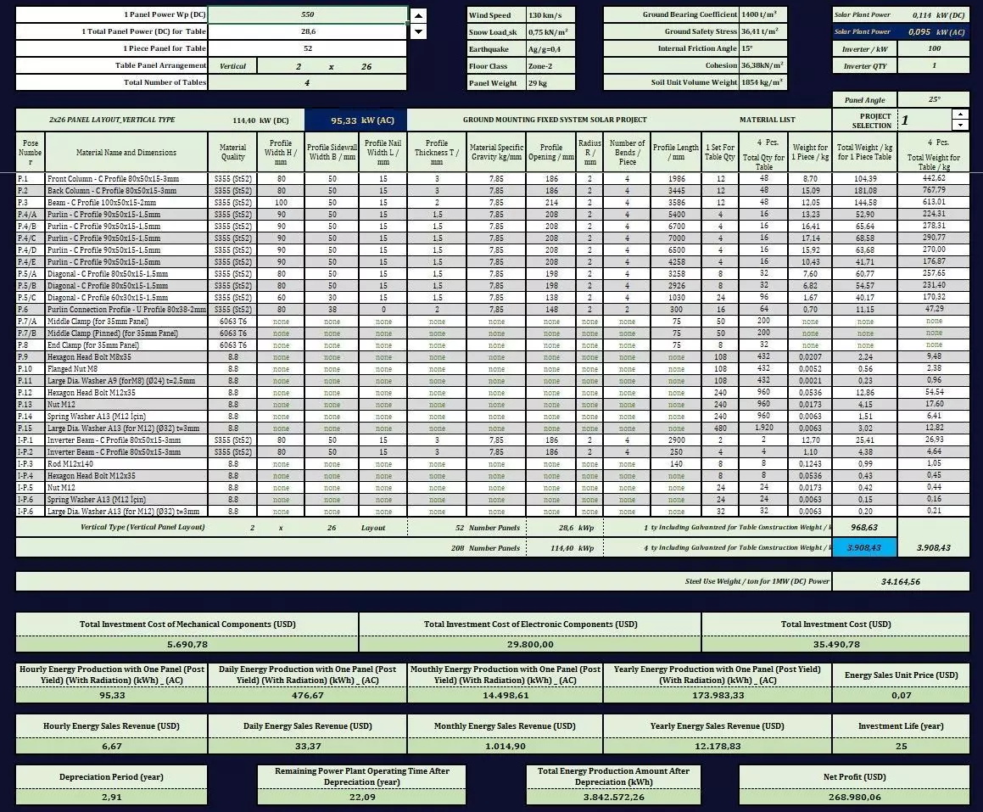
Task: Select Energy Sales Unit Price value 0,07
Action: [901, 696]
